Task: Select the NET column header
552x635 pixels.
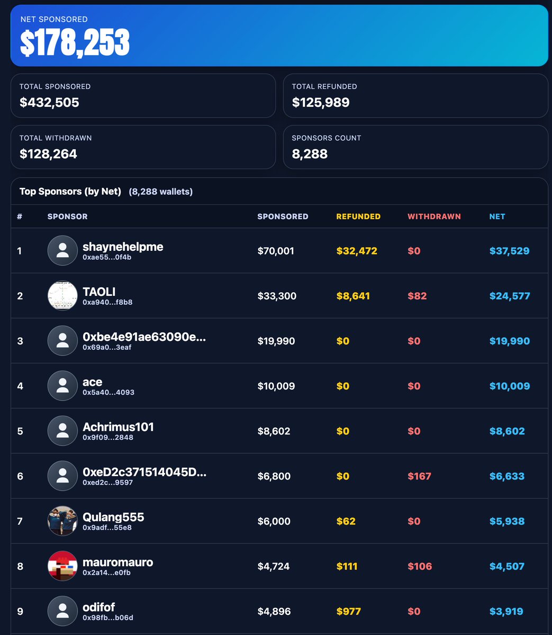Action: click(497, 216)
